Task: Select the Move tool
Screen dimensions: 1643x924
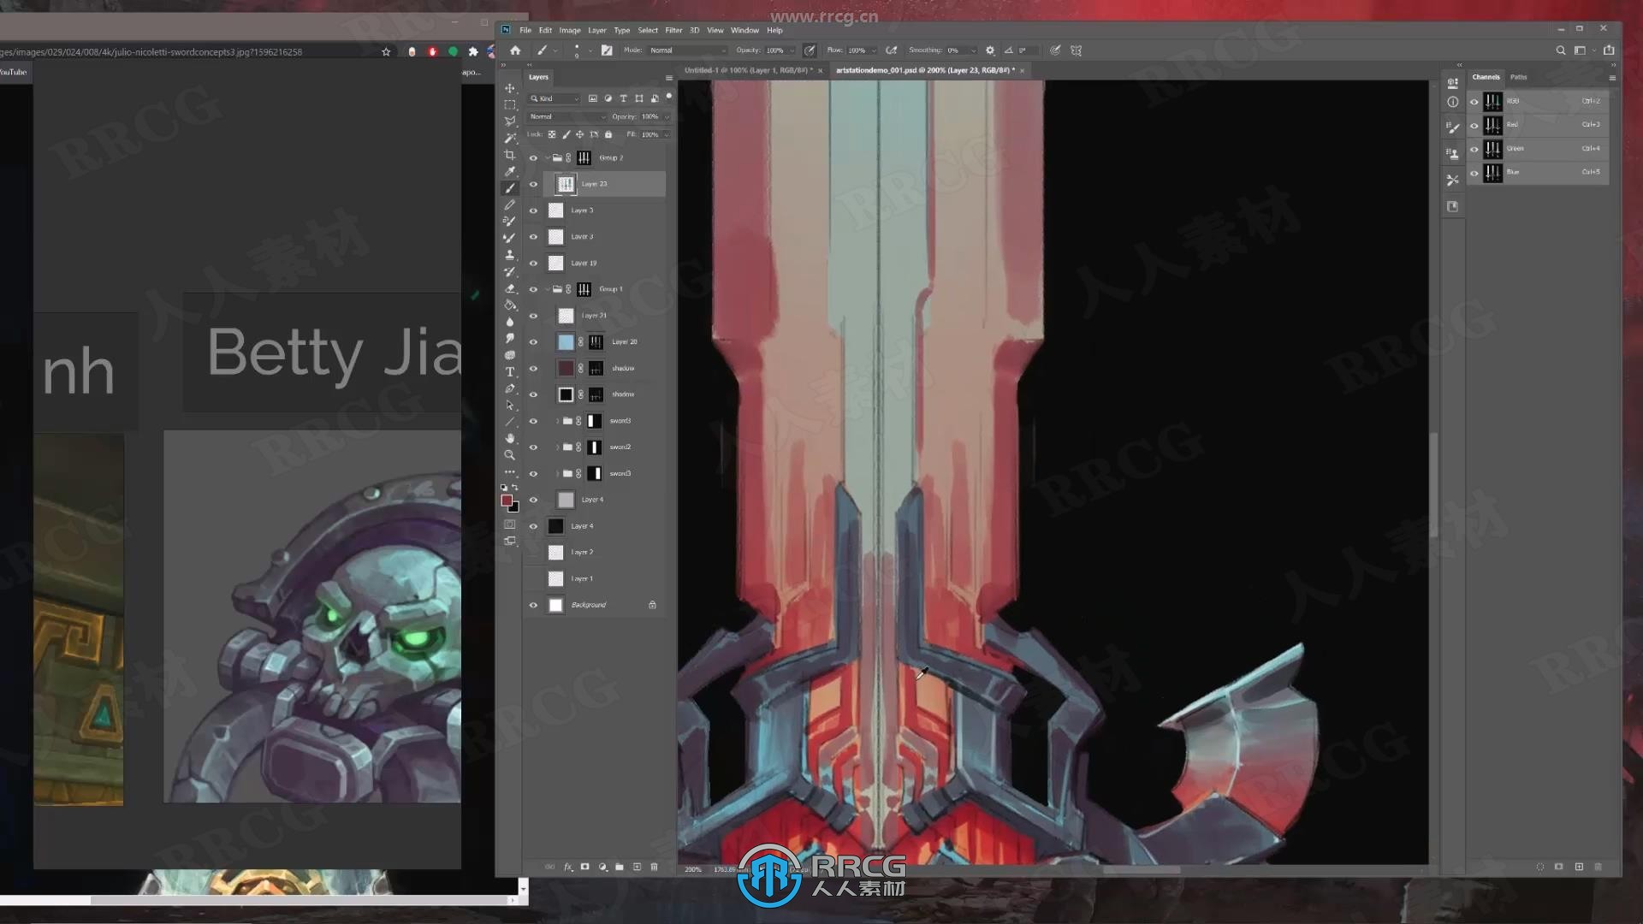Action: [510, 88]
